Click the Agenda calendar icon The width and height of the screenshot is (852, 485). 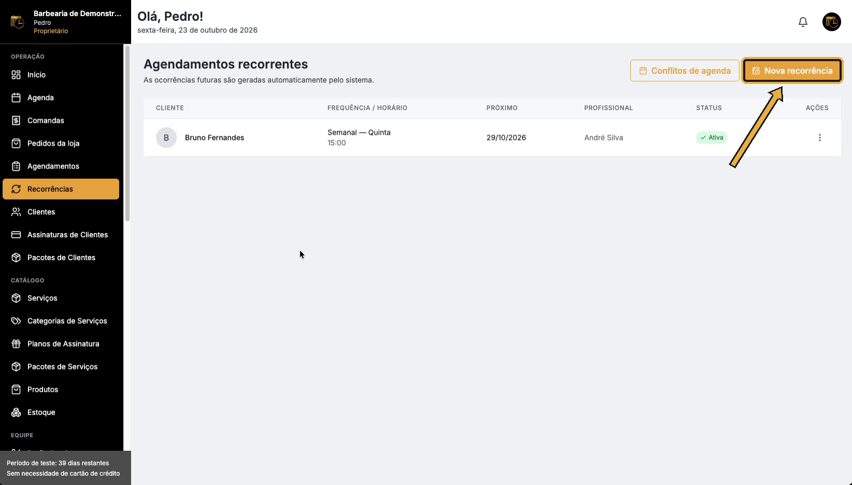[x=16, y=97]
